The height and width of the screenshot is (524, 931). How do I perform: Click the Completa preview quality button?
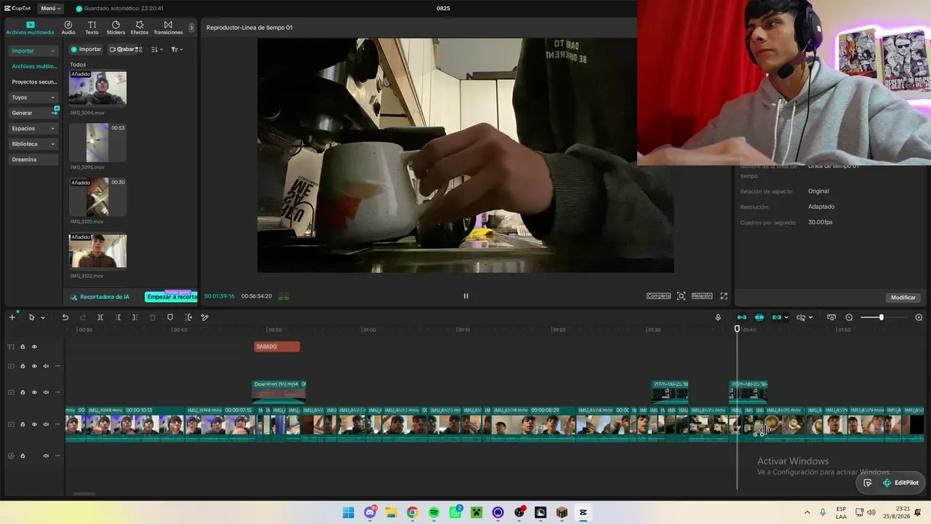658,296
